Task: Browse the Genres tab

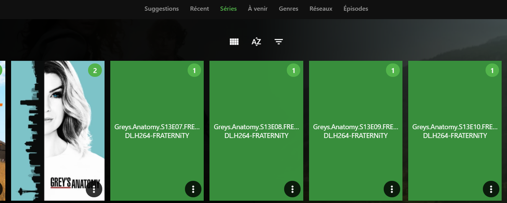Action: (x=288, y=8)
